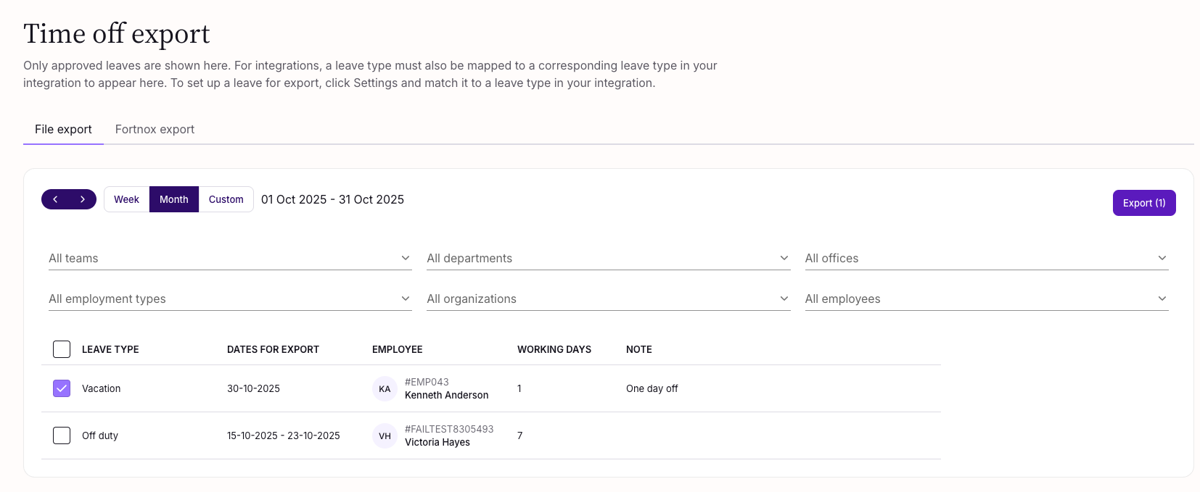Image resolution: width=1200 pixels, height=492 pixels.
Task: Open the All teams dropdown
Action: click(229, 259)
